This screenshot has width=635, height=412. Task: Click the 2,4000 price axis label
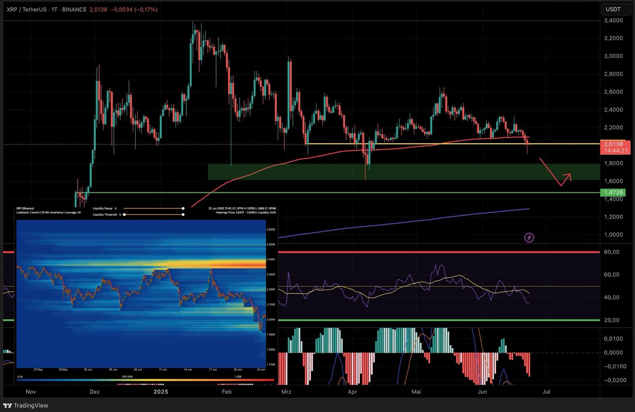click(613, 110)
